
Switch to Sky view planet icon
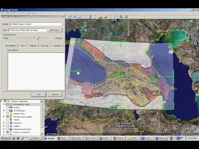tap(106, 17)
